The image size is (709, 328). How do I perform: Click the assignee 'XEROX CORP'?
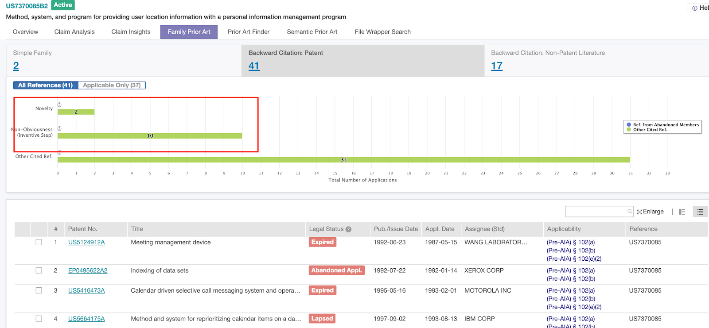(484, 270)
